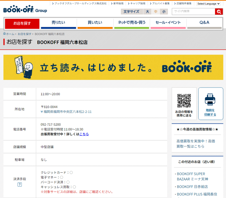This screenshot has width=226, height=198.
Task: Click お店を探す in the breadcrumb
Action: 25,34
